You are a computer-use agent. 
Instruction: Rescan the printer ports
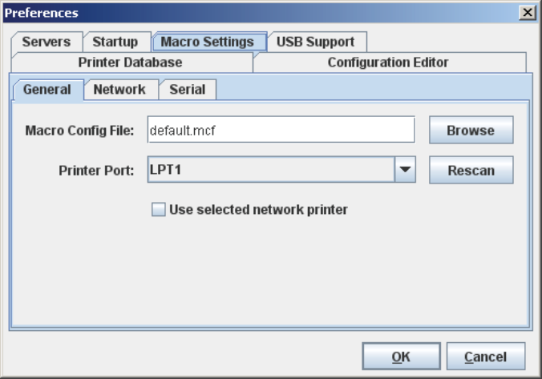click(x=471, y=170)
